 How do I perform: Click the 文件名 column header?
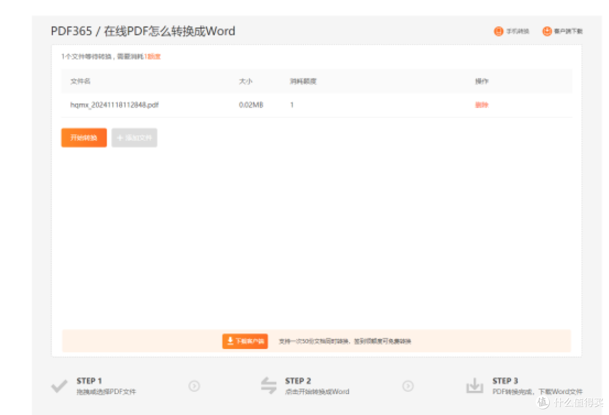pos(81,81)
